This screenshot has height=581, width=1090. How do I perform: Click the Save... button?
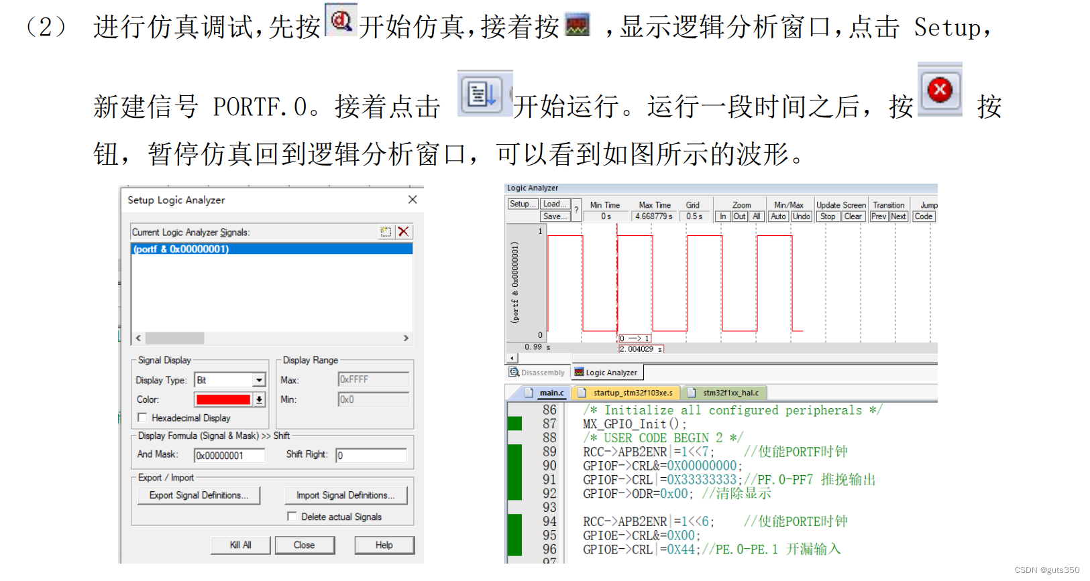coord(555,216)
